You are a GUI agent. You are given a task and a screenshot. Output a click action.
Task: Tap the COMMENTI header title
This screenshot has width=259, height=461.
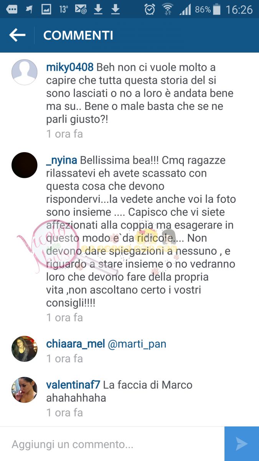coord(78,35)
